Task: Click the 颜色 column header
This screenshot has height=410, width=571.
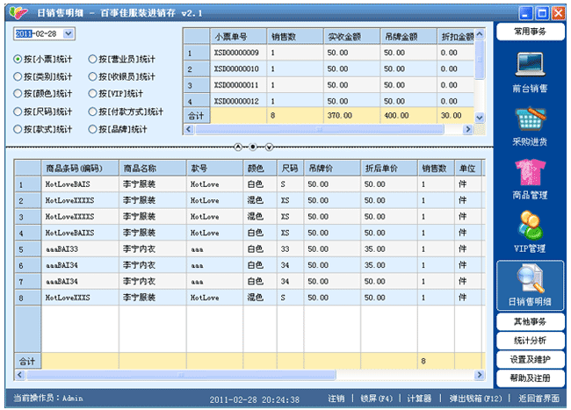Action: pyautogui.click(x=260, y=169)
